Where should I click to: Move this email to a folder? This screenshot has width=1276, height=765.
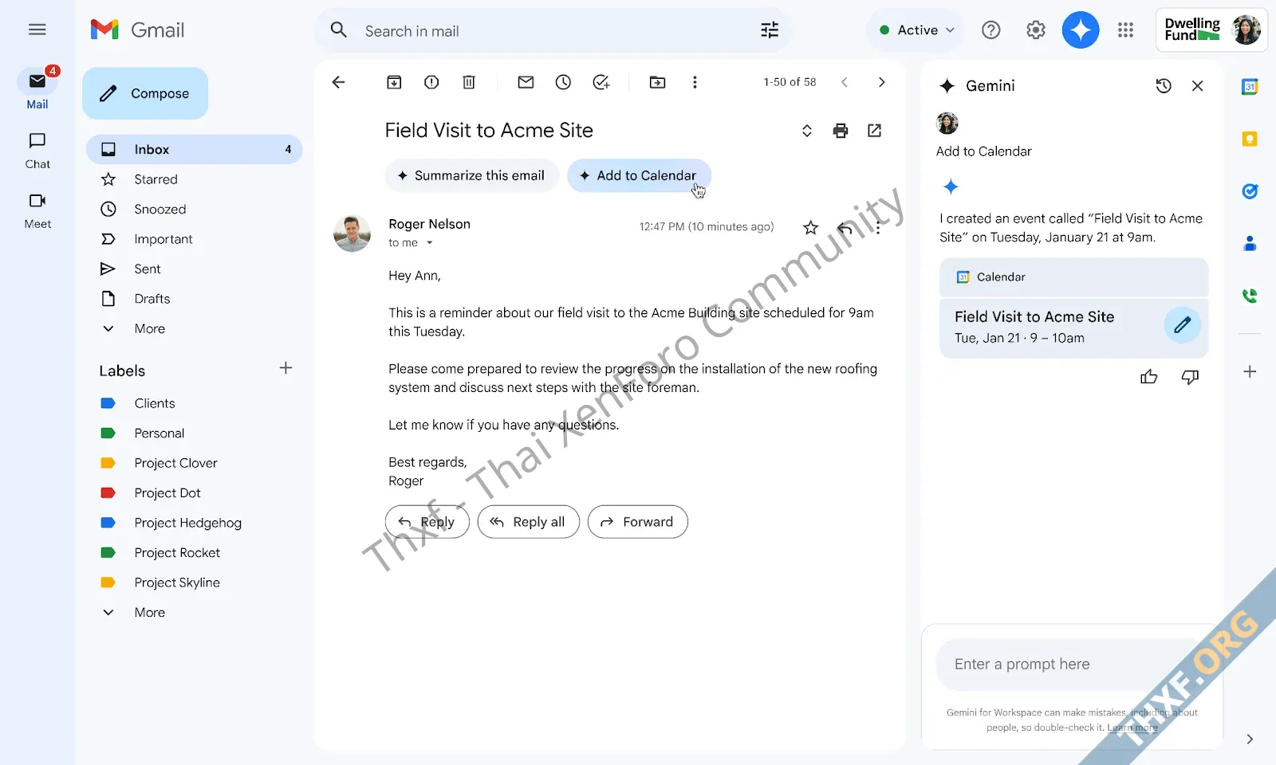(x=657, y=82)
